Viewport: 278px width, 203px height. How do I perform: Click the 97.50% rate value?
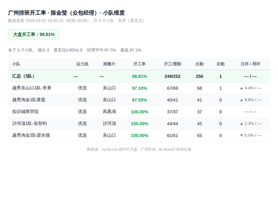tap(140, 100)
